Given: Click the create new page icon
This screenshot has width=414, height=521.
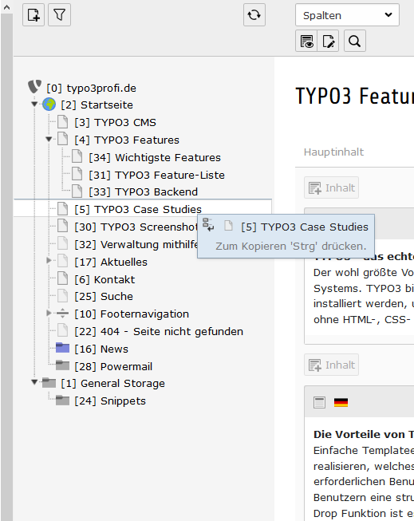Looking at the screenshot, I should point(34,15).
